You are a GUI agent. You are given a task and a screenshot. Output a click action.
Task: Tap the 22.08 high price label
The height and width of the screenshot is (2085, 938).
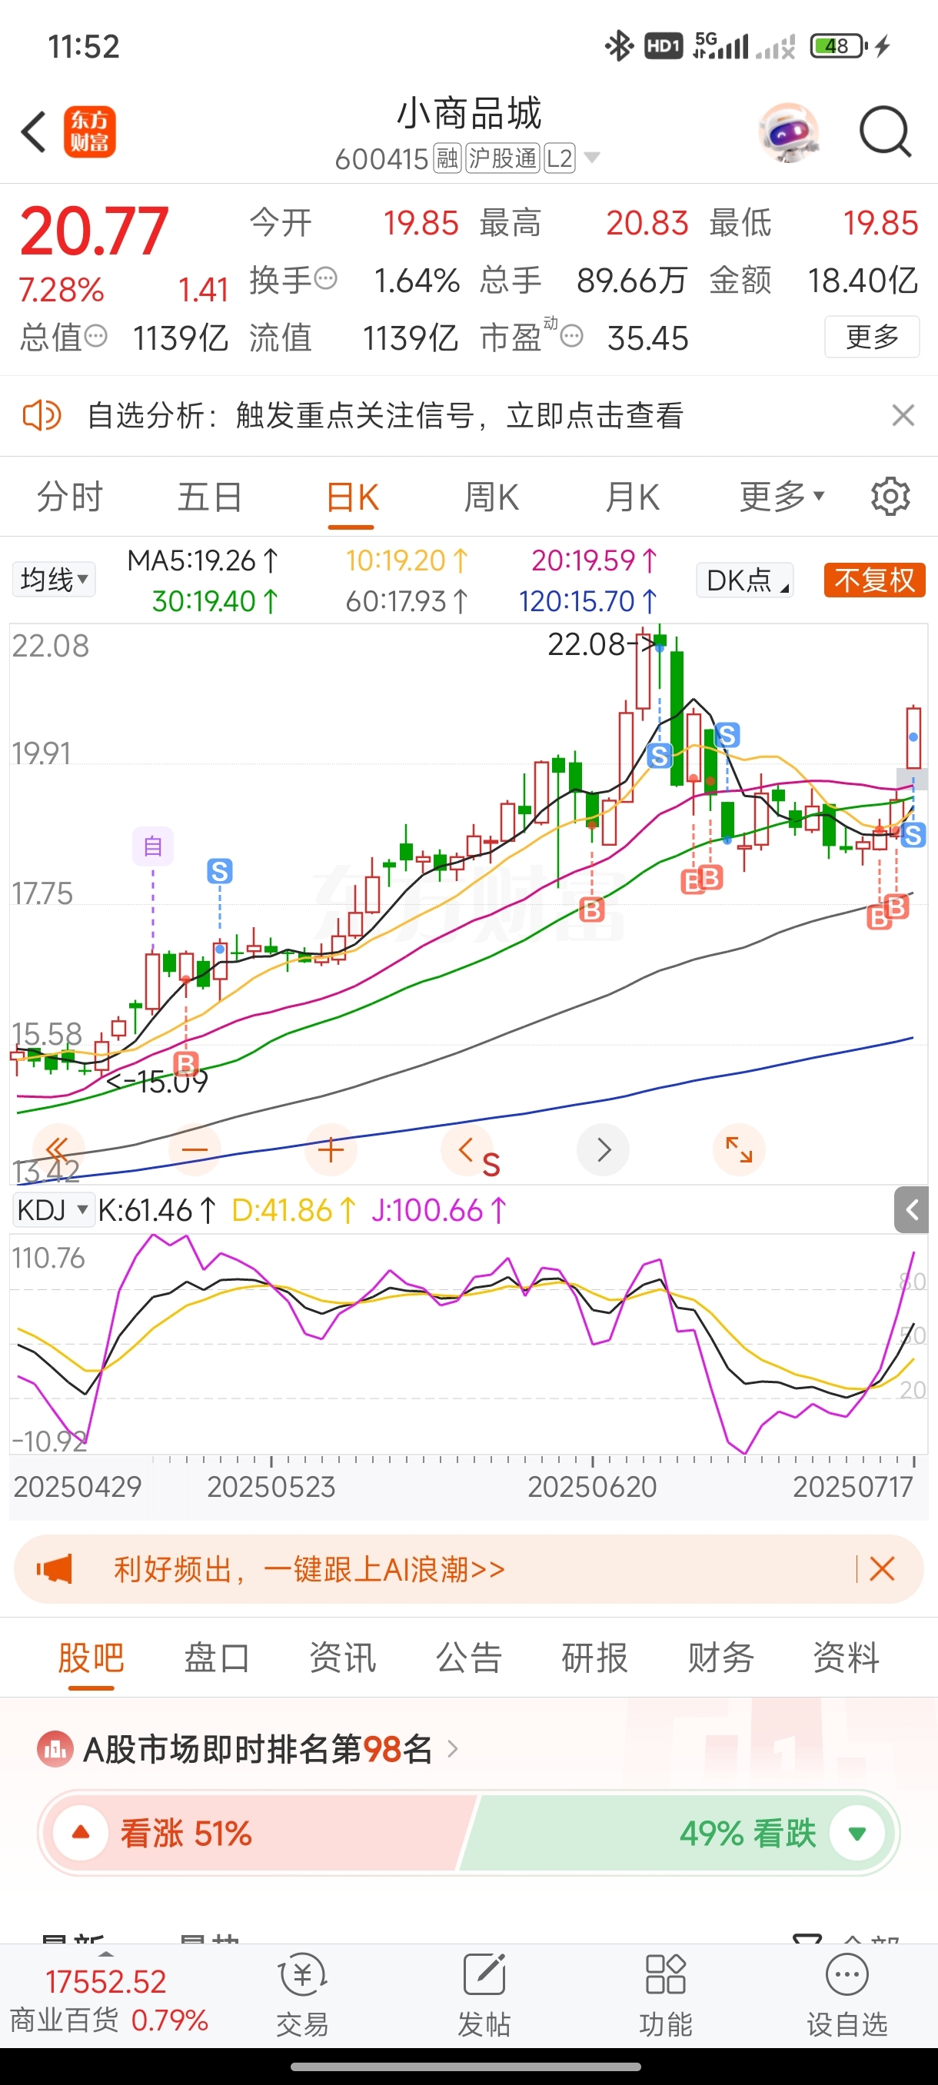(587, 644)
